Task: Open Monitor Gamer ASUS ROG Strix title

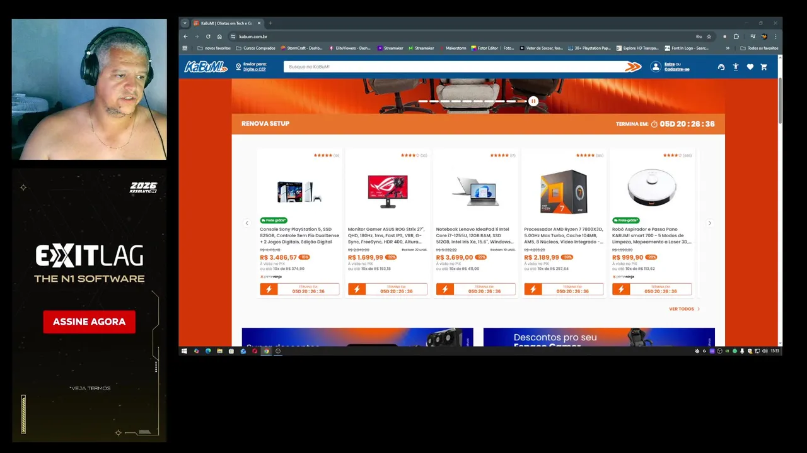Action: [387, 235]
